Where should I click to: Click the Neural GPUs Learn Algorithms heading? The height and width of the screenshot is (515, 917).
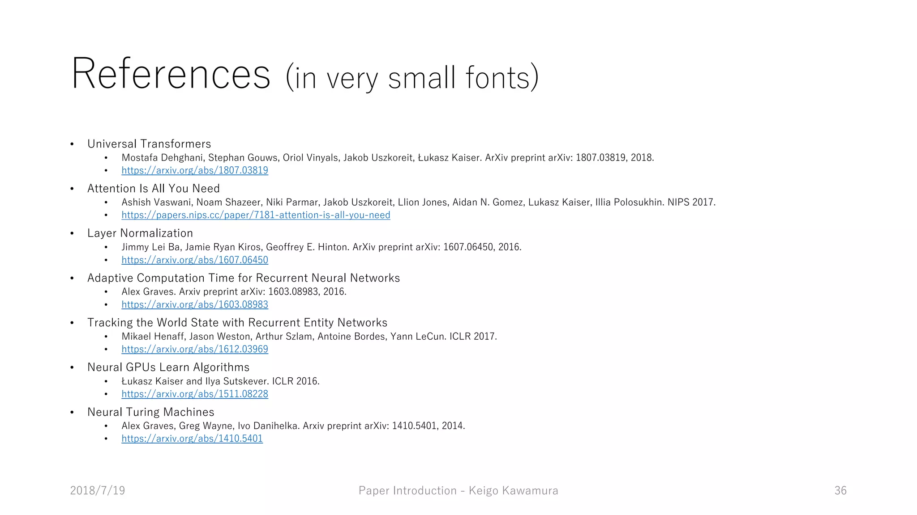point(168,367)
